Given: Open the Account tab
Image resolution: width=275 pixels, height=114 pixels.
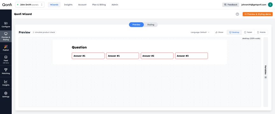Looking at the screenshot, I should pyautogui.click(x=82, y=5).
